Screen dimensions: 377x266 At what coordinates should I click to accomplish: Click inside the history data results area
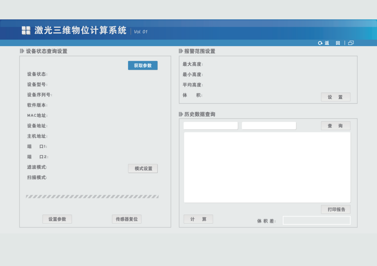point(267,167)
